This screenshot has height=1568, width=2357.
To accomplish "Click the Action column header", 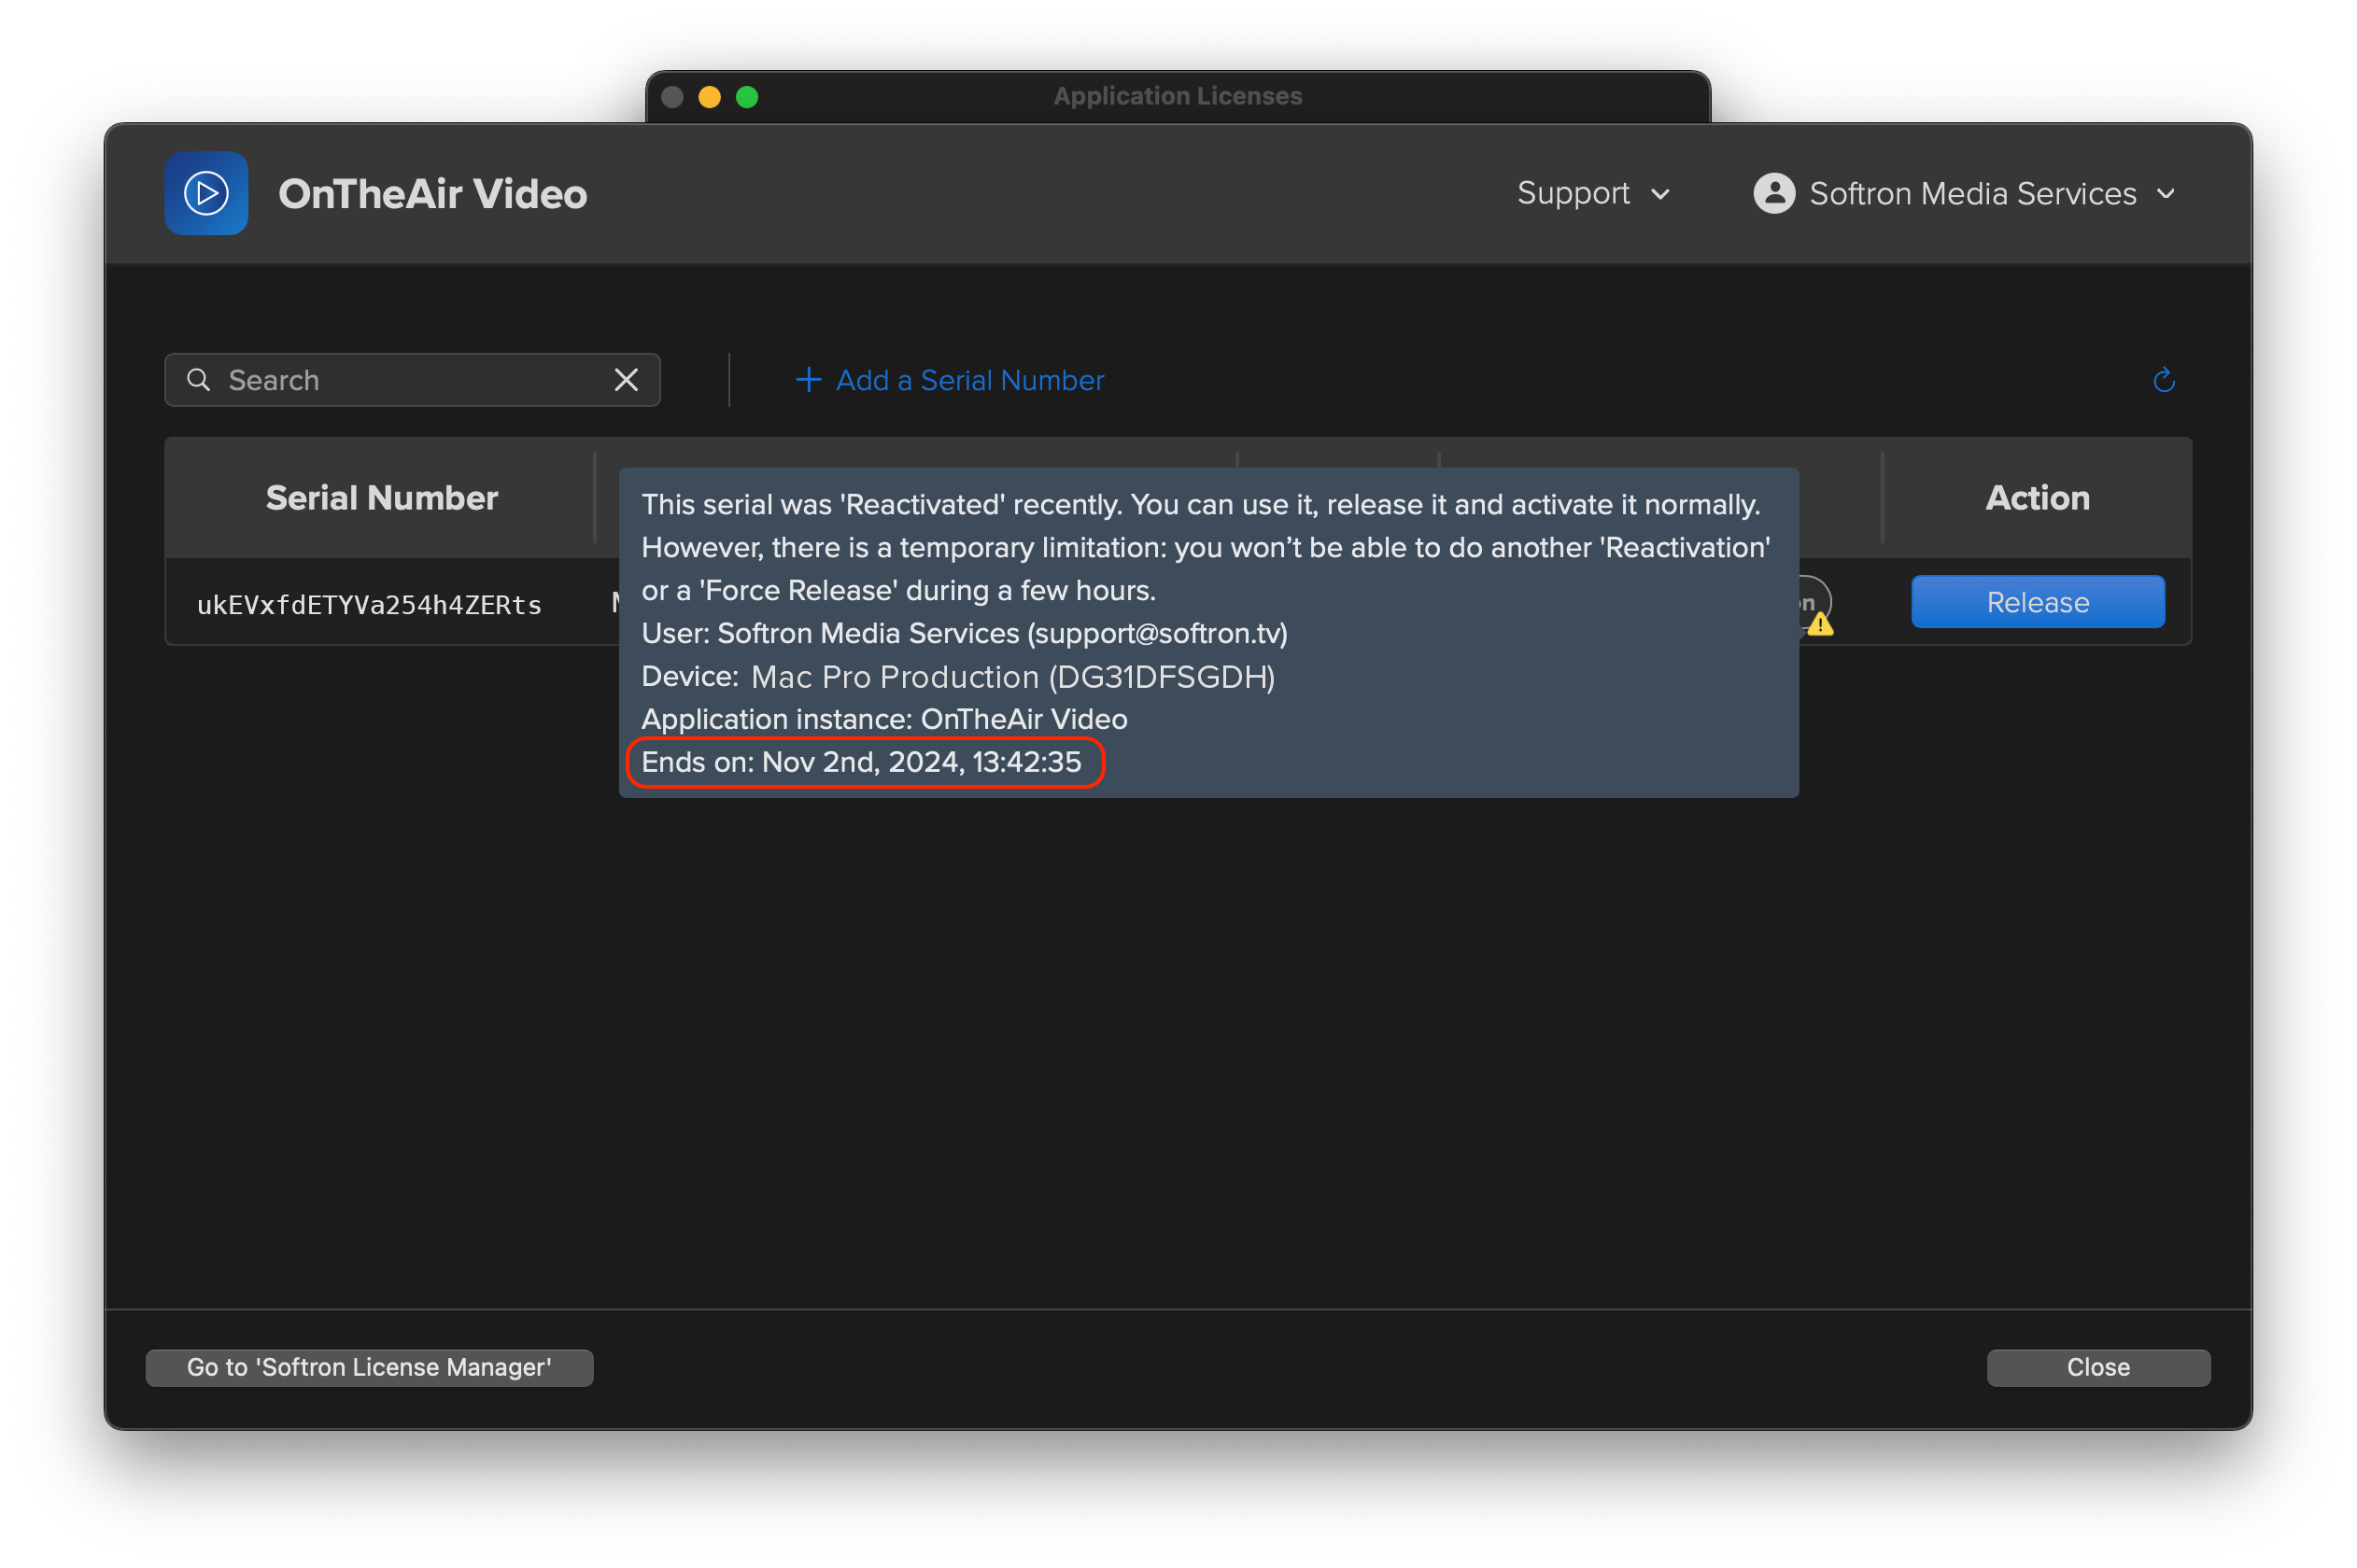I will pos(2037,497).
